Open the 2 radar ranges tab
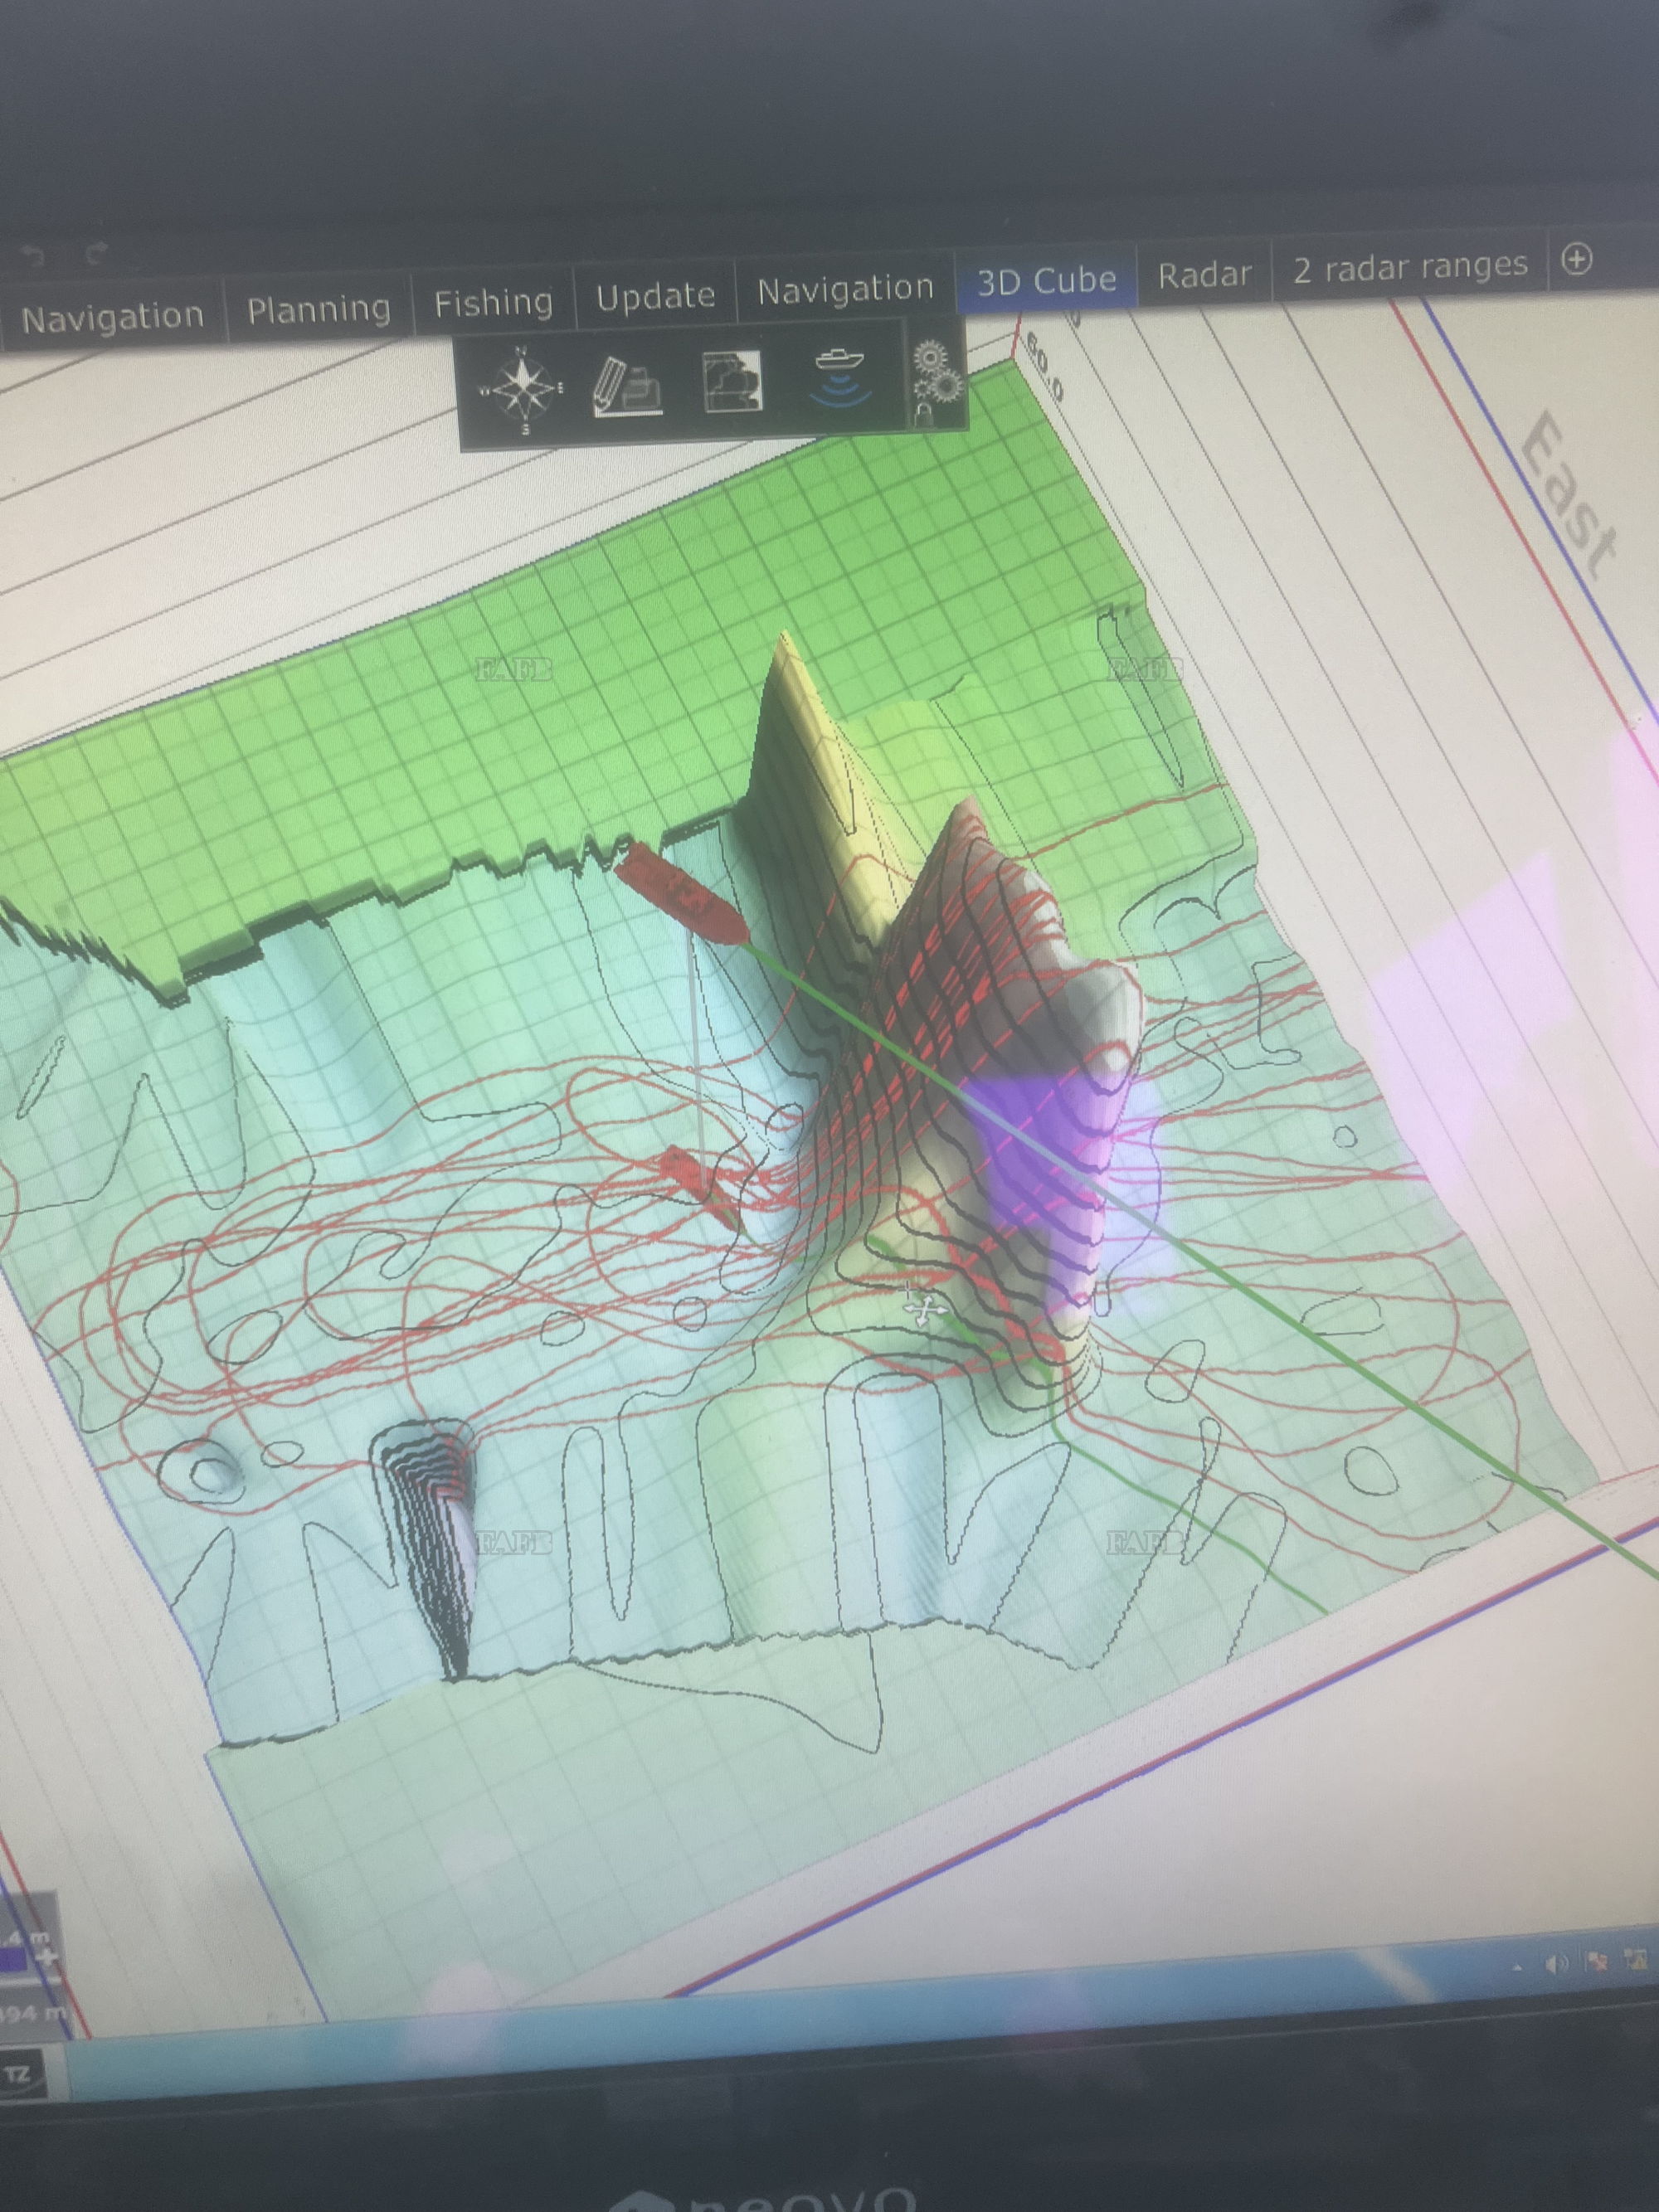Image resolution: width=1659 pixels, height=2212 pixels. 1410,266
